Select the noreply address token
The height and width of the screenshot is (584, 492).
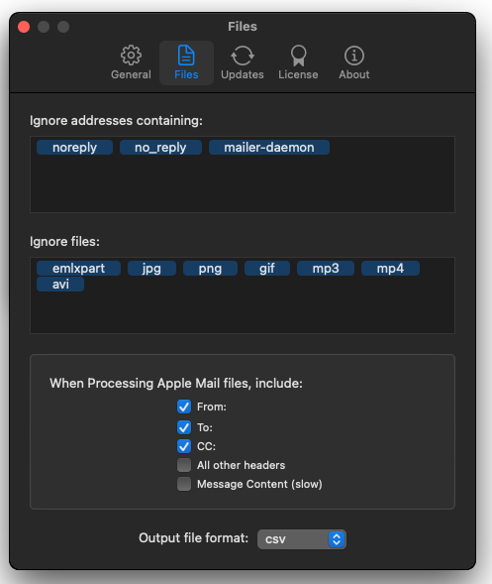click(x=75, y=147)
